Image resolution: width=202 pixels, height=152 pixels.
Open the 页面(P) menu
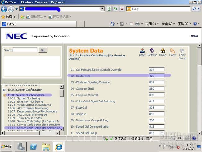[x=152, y=24]
